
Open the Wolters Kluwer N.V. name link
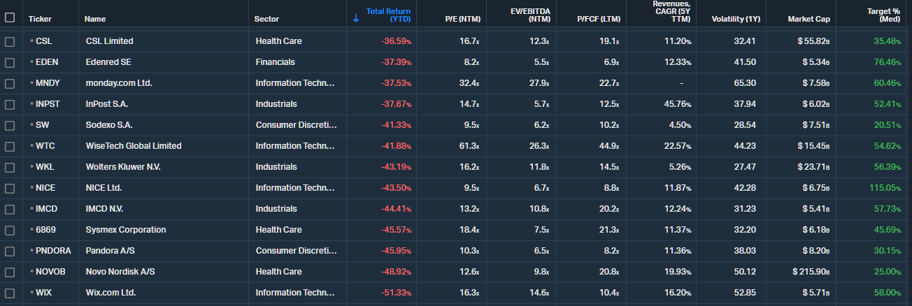point(124,167)
